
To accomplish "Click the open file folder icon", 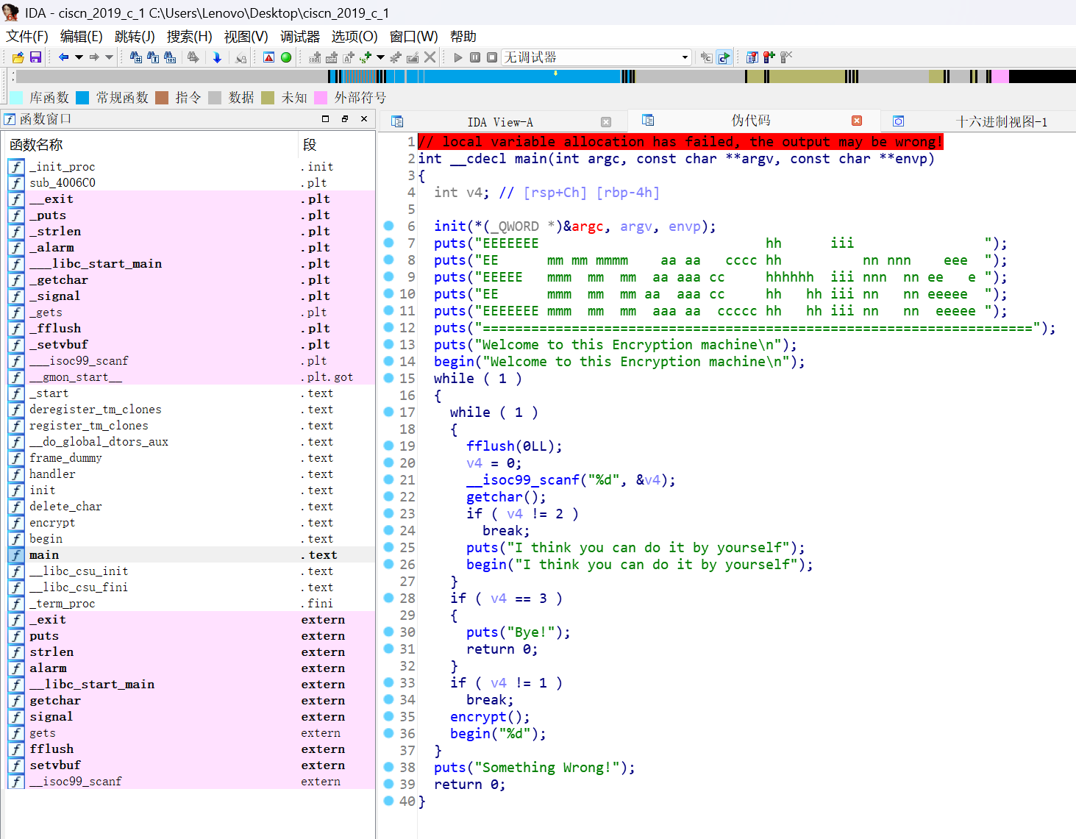I will click(18, 57).
